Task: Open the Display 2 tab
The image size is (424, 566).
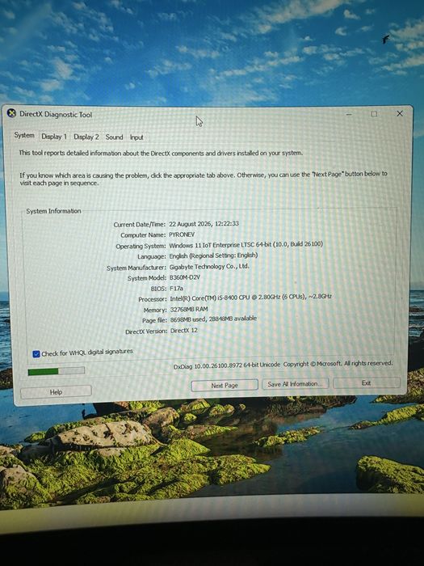Action: point(86,137)
